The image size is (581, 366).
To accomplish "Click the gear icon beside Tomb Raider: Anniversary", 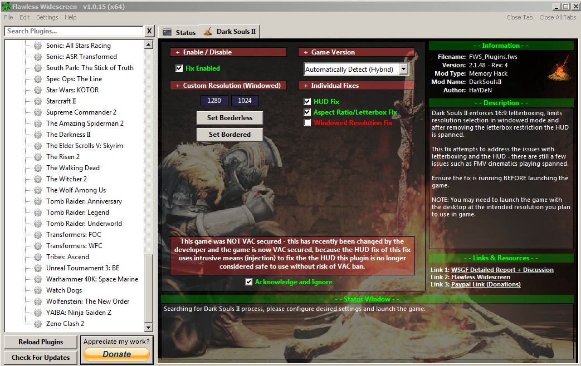I will 38,202.
